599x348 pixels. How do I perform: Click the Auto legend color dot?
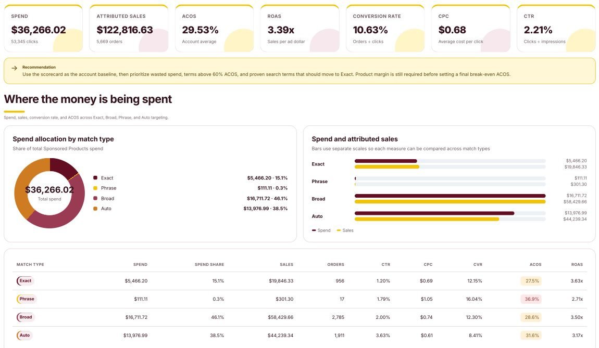click(x=95, y=209)
